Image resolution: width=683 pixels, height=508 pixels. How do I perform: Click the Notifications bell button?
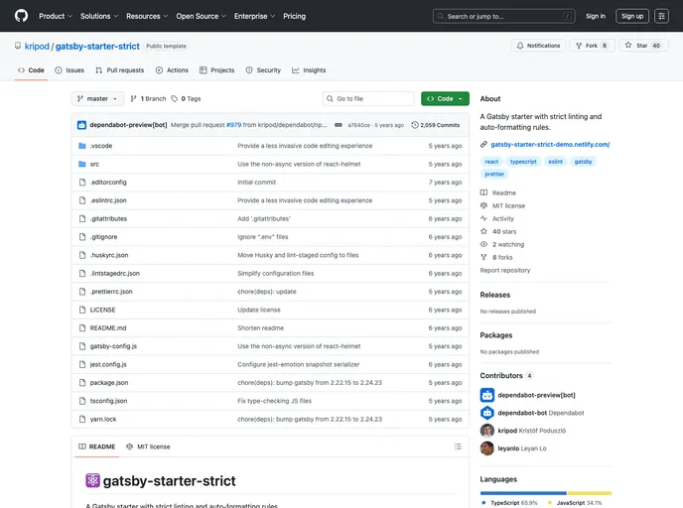[x=538, y=46]
